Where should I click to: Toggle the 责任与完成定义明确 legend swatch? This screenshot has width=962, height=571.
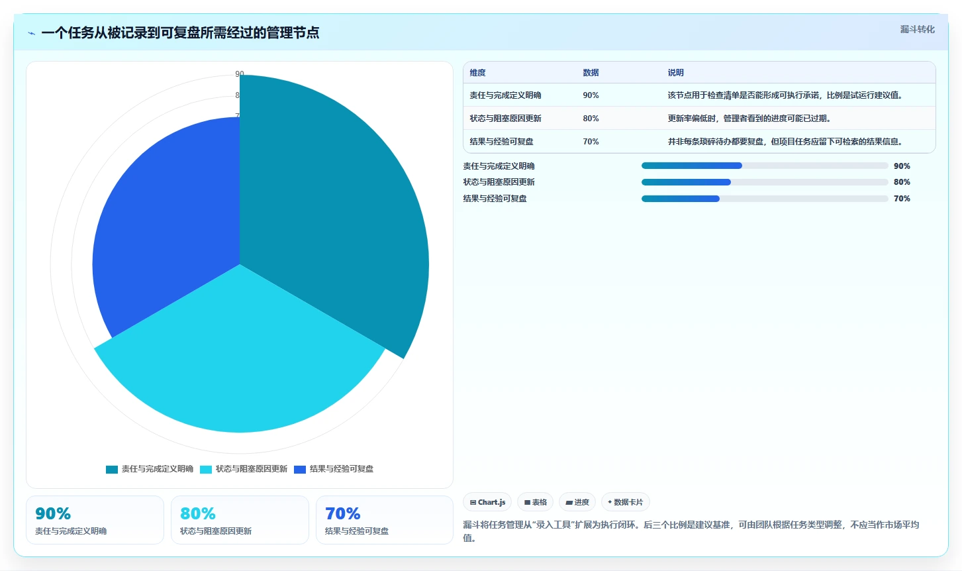pyautogui.click(x=112, y=469)
